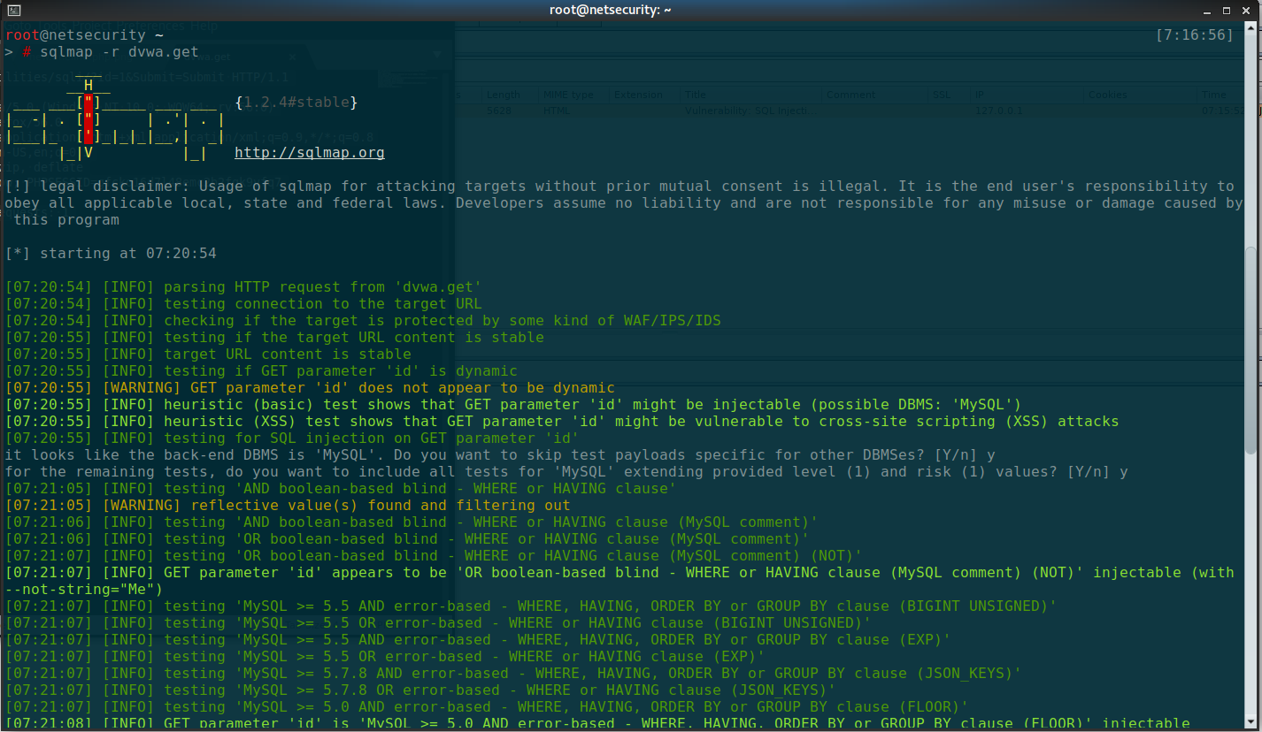Click the '5.7.8 OR error-based (JSON_KEYS)' line
The width and height of the screenshot is (1262, 732).
[420, 690]
